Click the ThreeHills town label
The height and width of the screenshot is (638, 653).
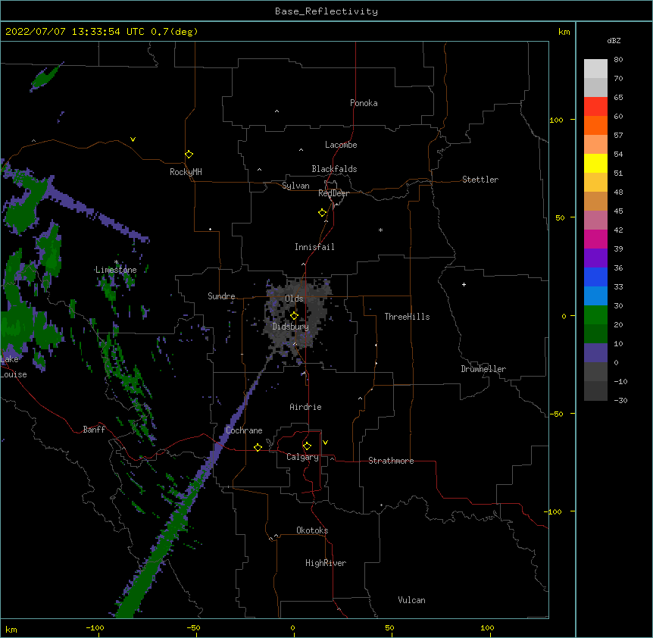[x=408, y=317]
